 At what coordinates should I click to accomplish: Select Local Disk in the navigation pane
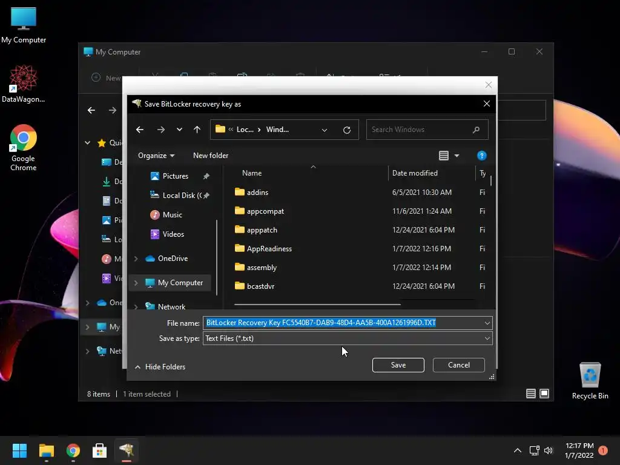[182, 196]
